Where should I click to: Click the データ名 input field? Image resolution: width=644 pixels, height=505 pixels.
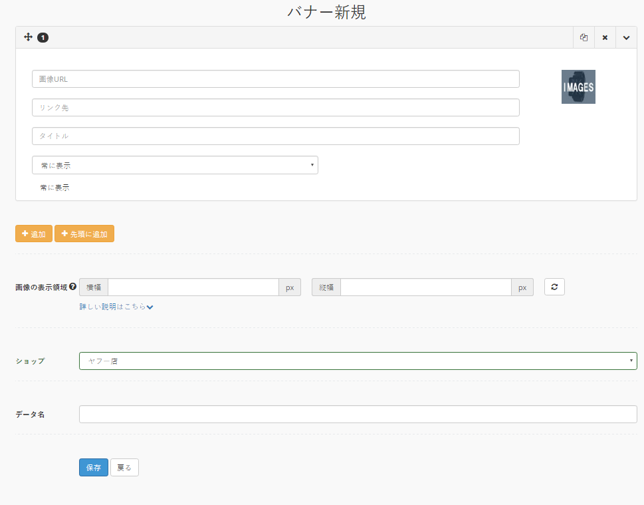[x=358, y=414]
